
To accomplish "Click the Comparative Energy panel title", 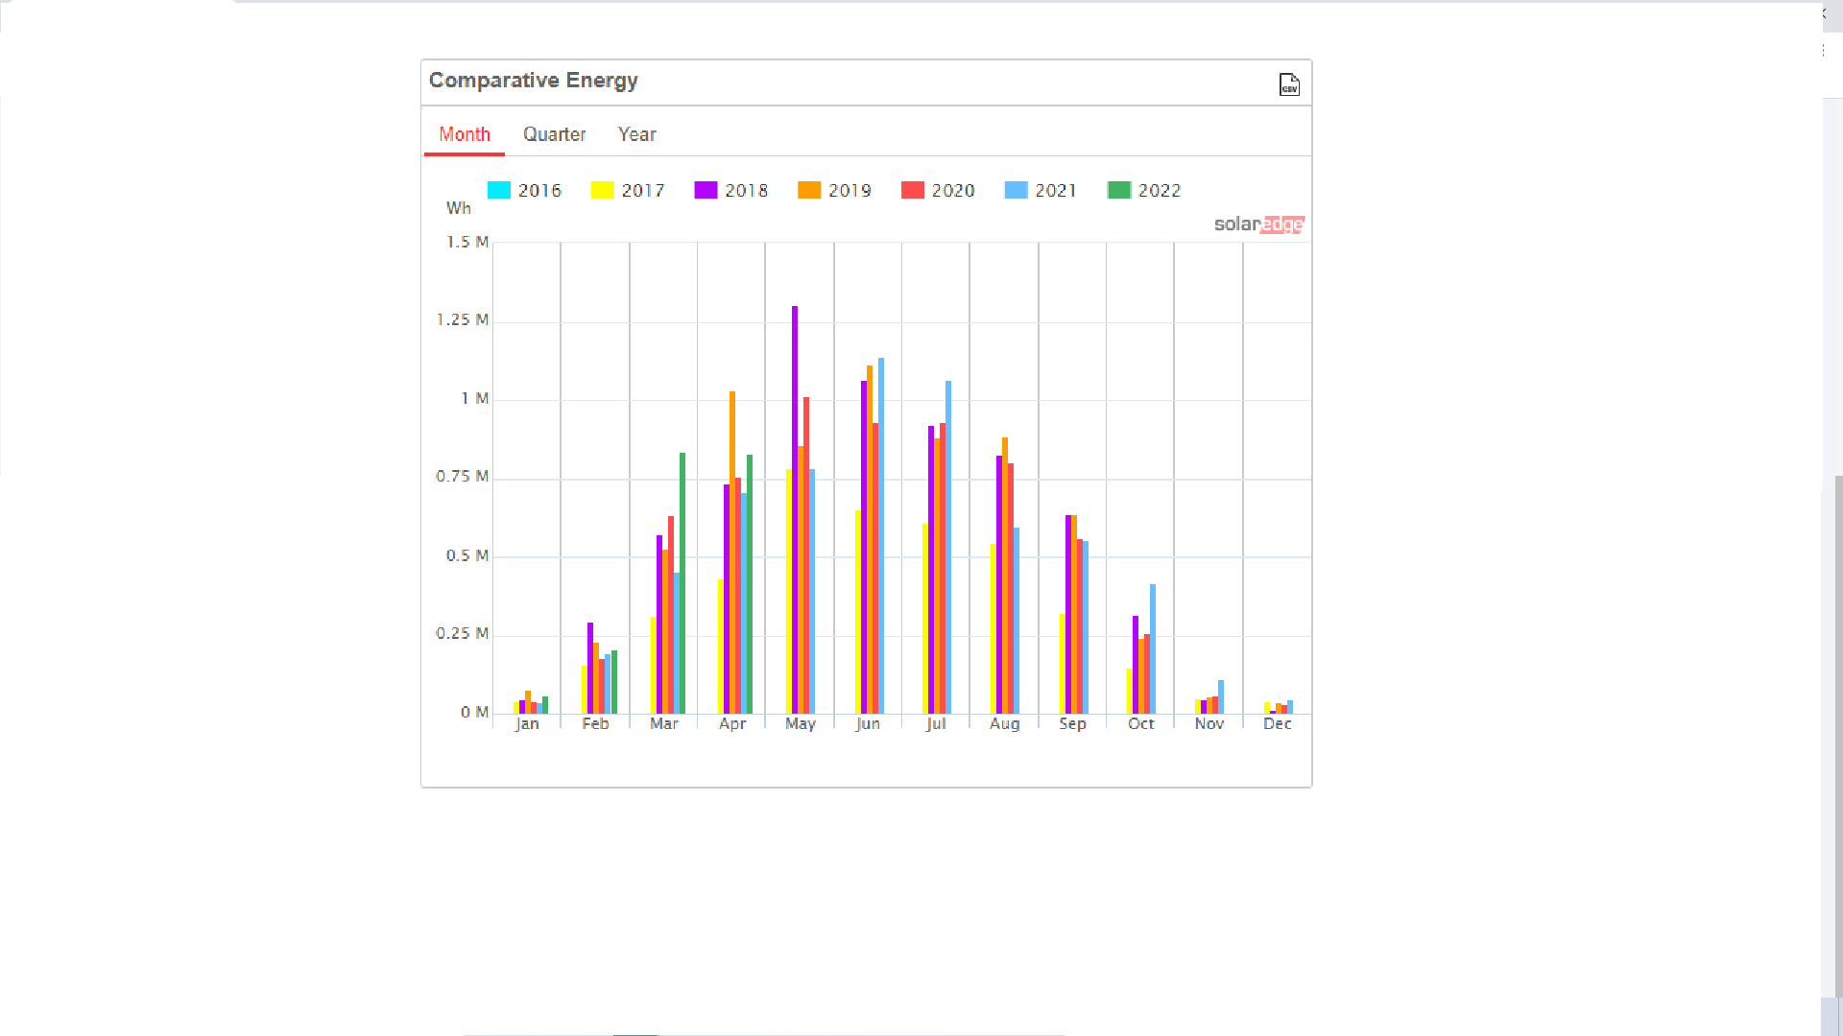I will pyautogui.click(x=533, y=81).
